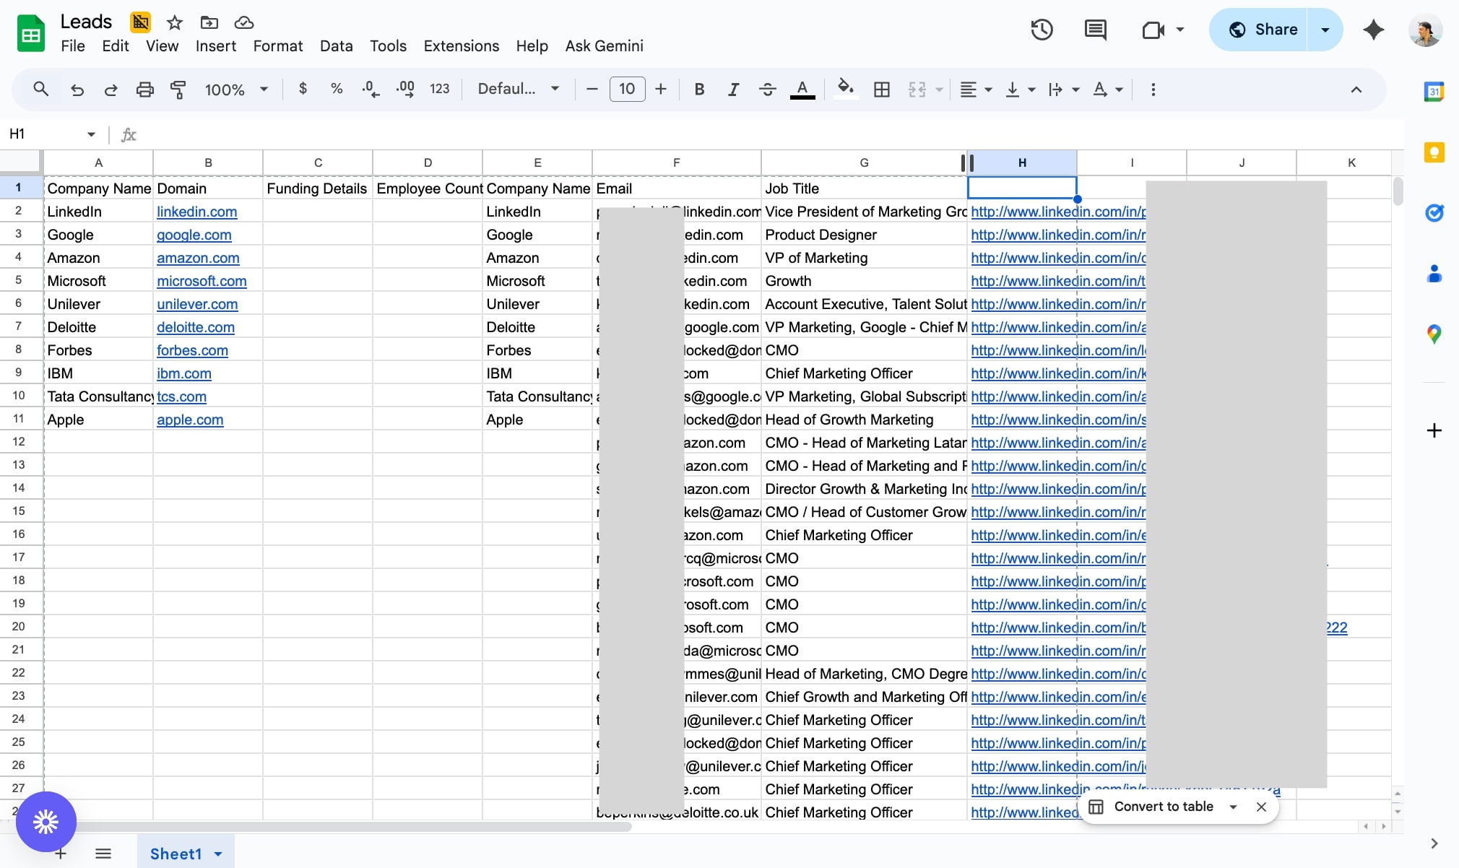Screen dimensions: 1459x868
Task: Open the File menu
Action: coord(73,46)
